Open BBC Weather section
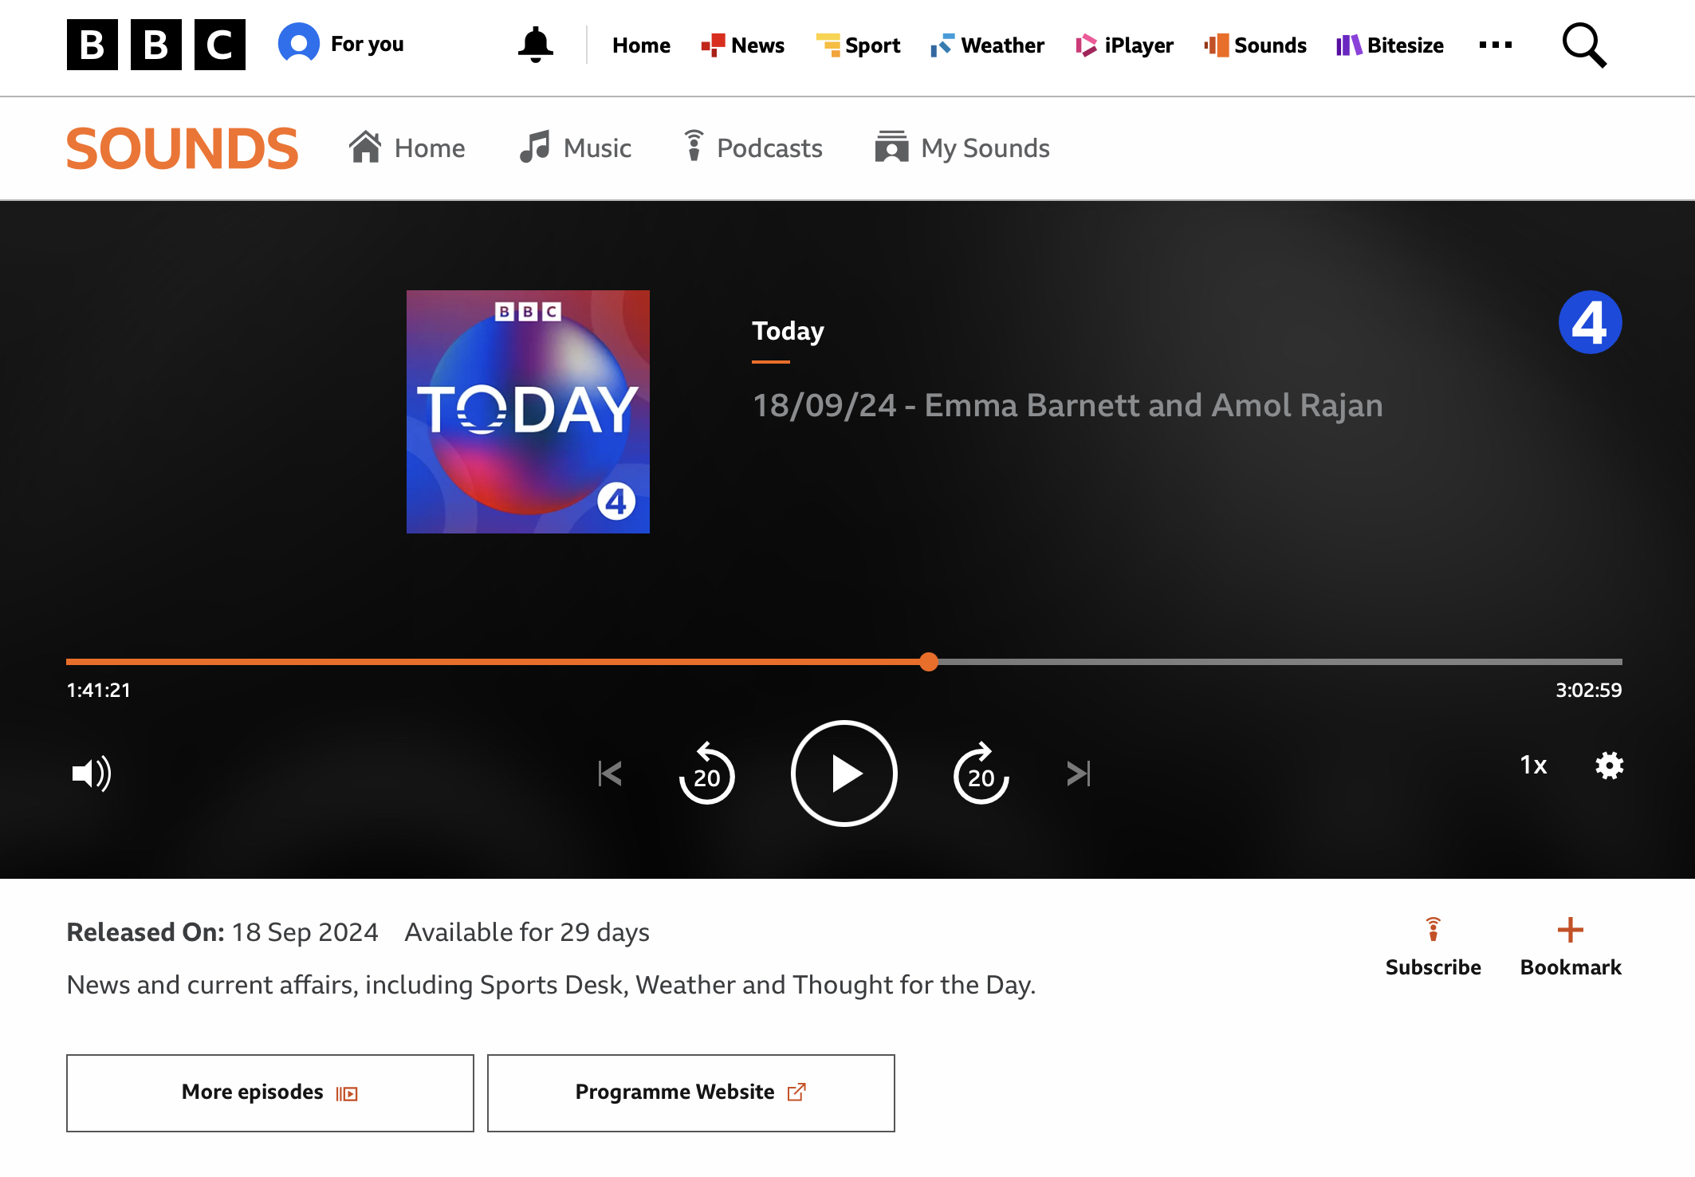This screenshot has width=1695, height=1177. 987,45
